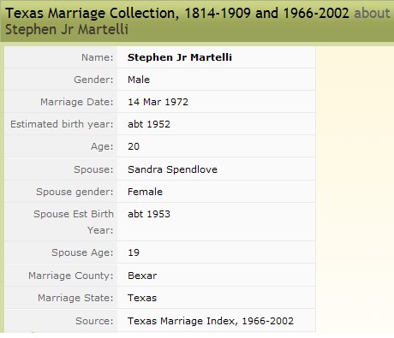
Task: Click the Name field label
Action: 98,57
